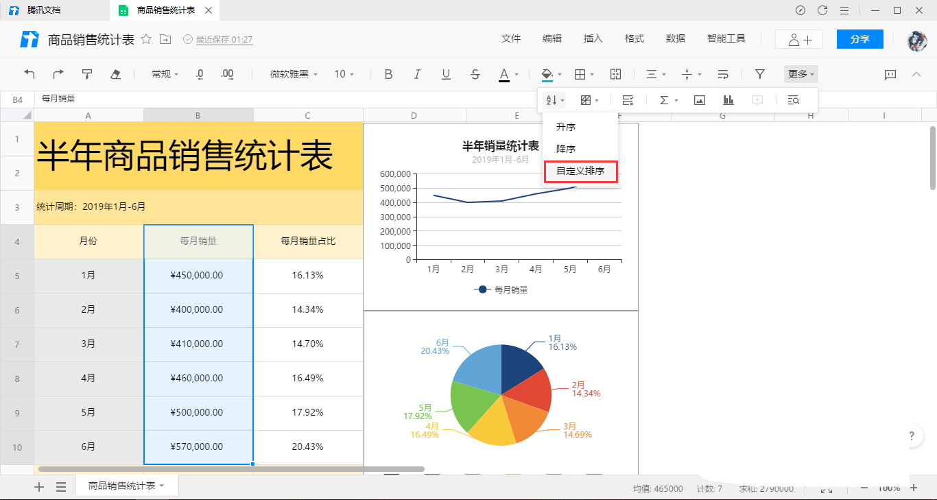Viewport: 937px width, 500px height.
Task: Apply the current fill color
Action: pos(547,74)
